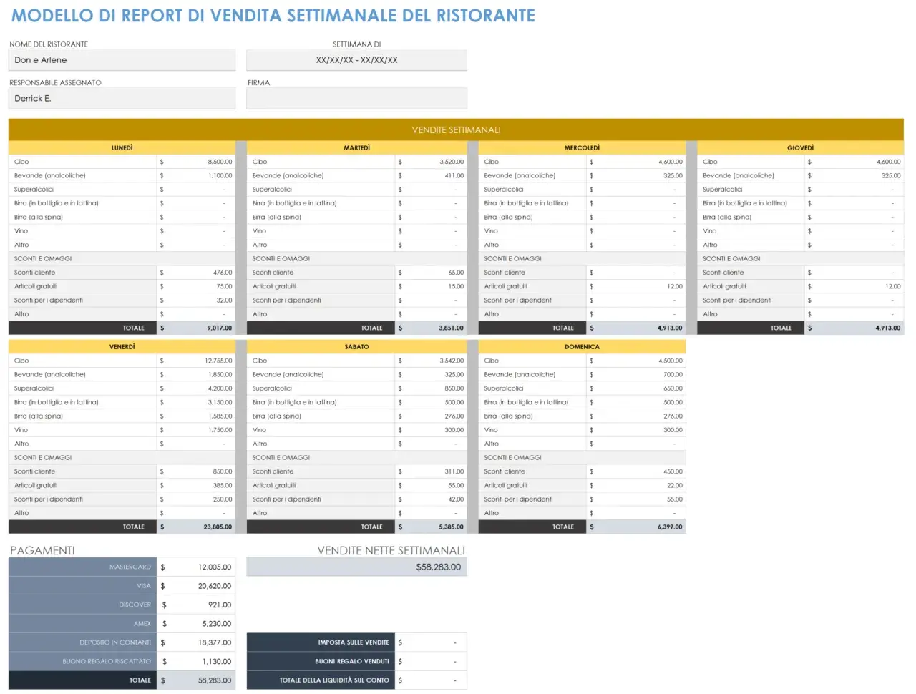The height and width of the screenshot is (694, 916).
Task: Select the Domenica column header
Action: [582, 347]
